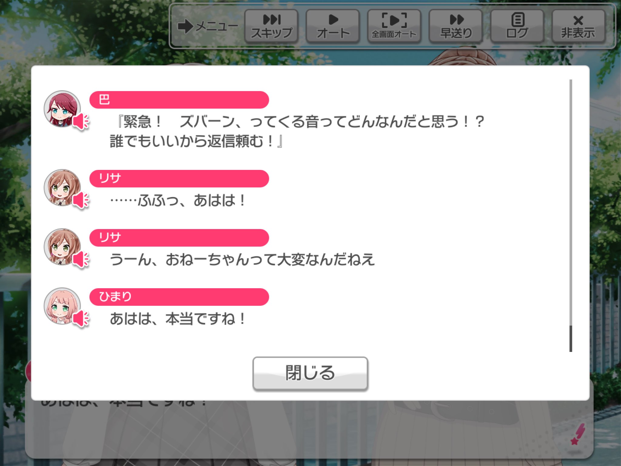Hide the UI with 非表示

[x=579, y=26]
